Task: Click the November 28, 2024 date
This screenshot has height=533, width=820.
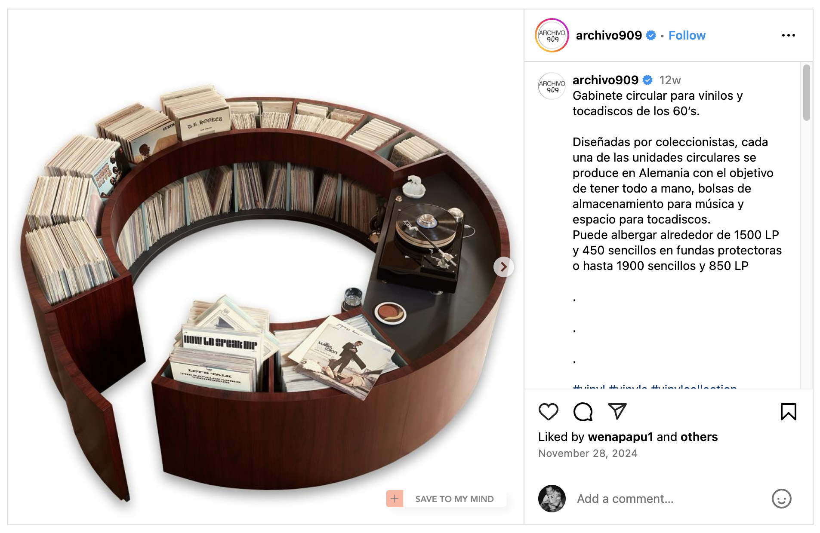Action: coord(588,453)
